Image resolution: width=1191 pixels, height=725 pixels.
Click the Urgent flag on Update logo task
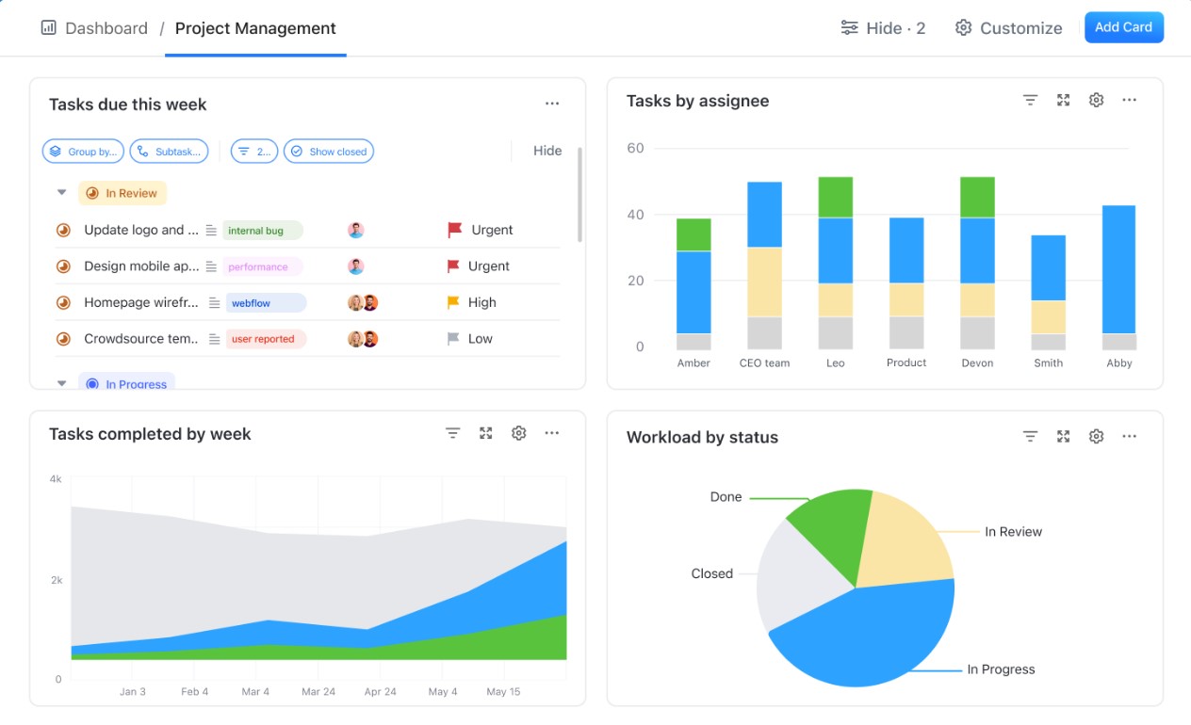coord(455,229)
